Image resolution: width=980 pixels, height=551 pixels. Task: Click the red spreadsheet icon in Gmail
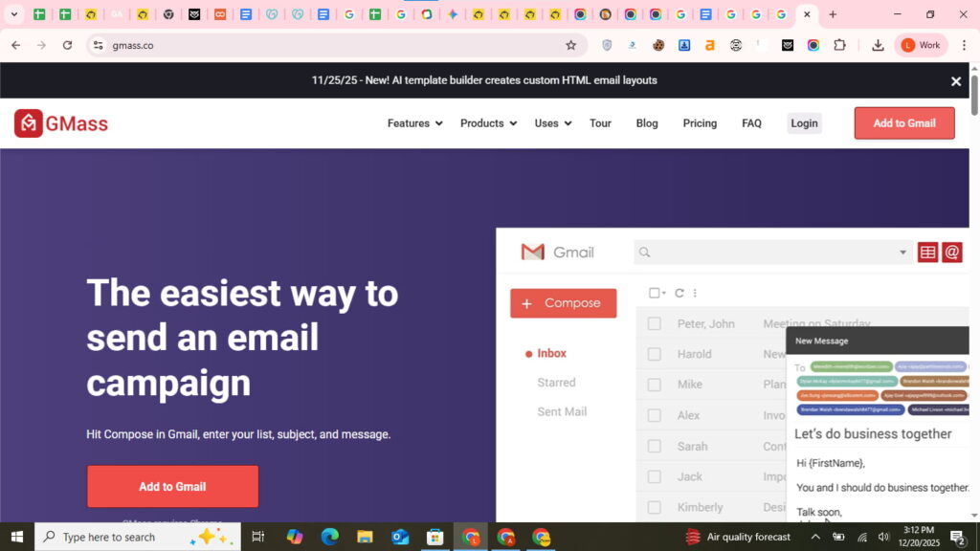tap(927, 253)
